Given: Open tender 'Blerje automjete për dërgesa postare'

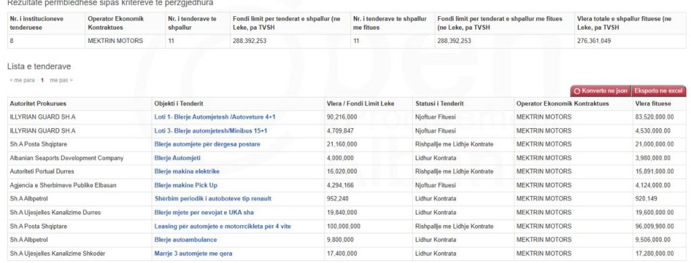Looking at the screenshot, I should pos(207,144).
